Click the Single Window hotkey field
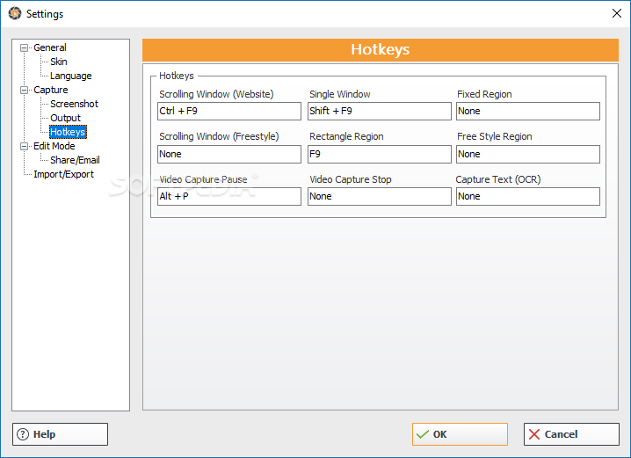This screenshot has height=458, width=631. pyautogui.click(x=379, y=111)
